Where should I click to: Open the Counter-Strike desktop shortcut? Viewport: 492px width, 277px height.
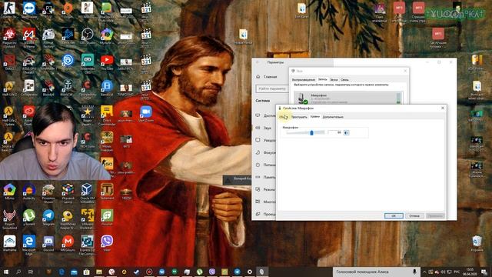[x=9, y=8]
